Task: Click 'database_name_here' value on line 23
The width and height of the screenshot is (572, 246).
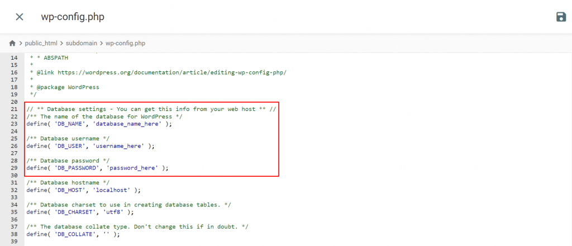Action: coord(128,124)
